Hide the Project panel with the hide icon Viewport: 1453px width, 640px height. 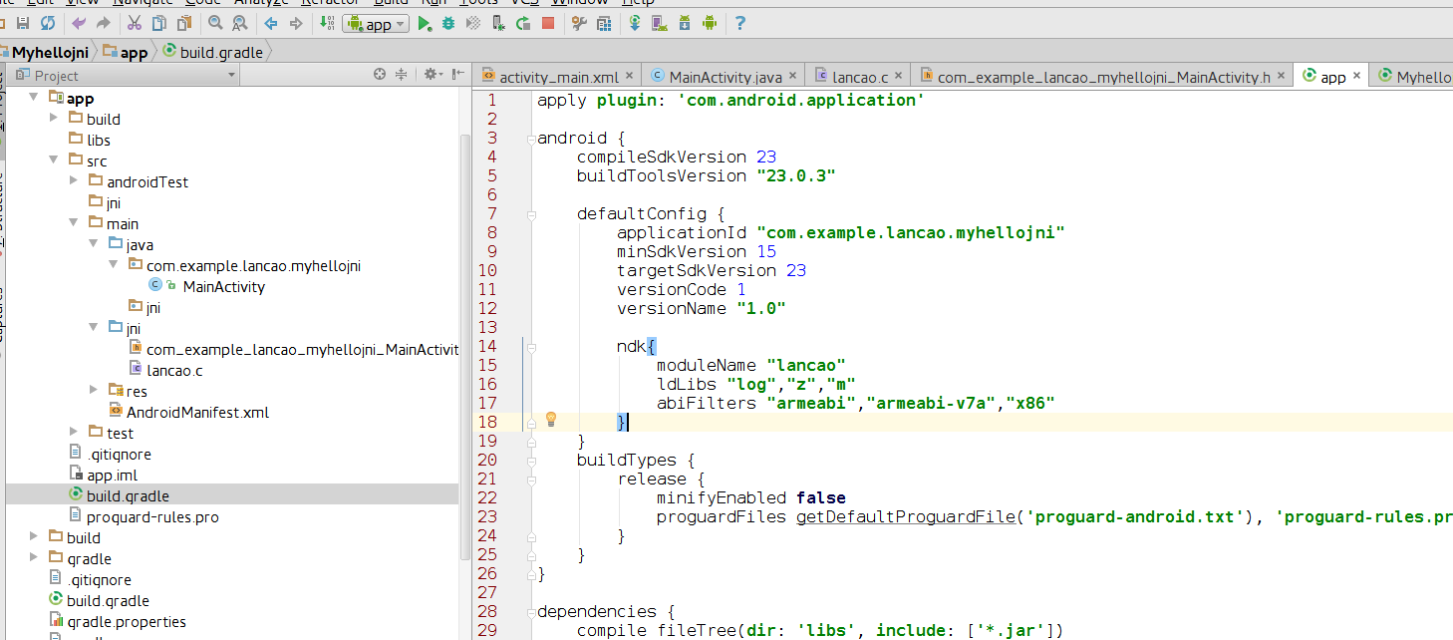[457, 74]
